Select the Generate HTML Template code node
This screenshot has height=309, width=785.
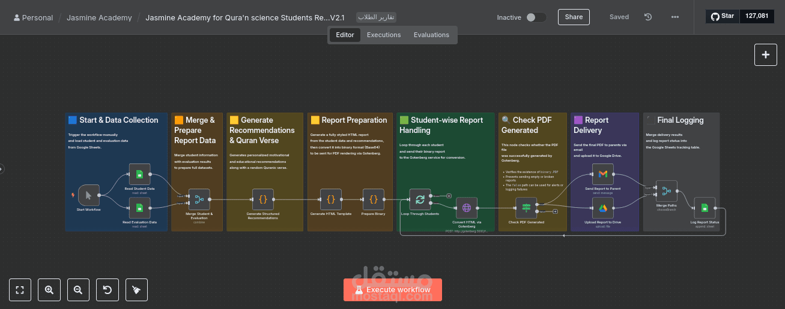pyautogui.click(x=331, y=199)
